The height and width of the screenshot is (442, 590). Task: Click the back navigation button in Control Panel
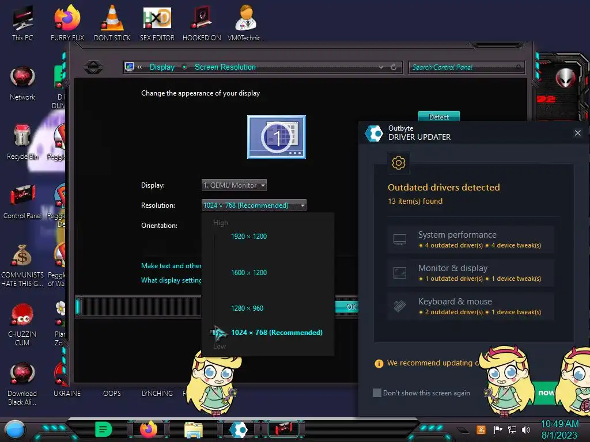tap(93, 67)
